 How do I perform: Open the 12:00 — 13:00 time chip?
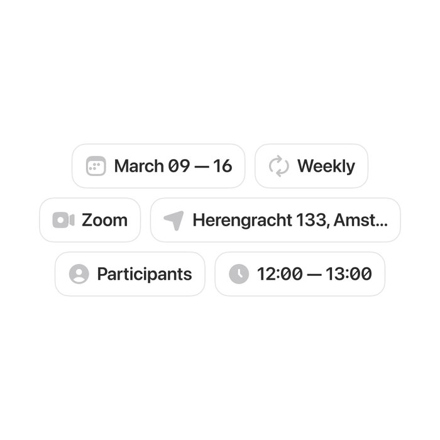pyautogui.click(x=300, y=274)
